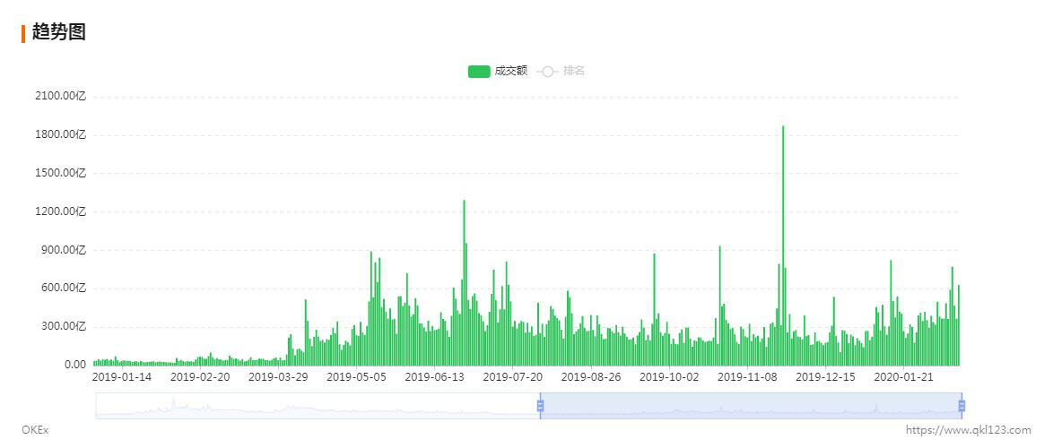Select the left zoom slider handle

[x=540, y=406]
